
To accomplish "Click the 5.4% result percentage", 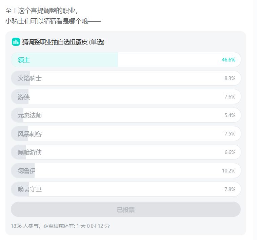I will [x=230, y=115].
